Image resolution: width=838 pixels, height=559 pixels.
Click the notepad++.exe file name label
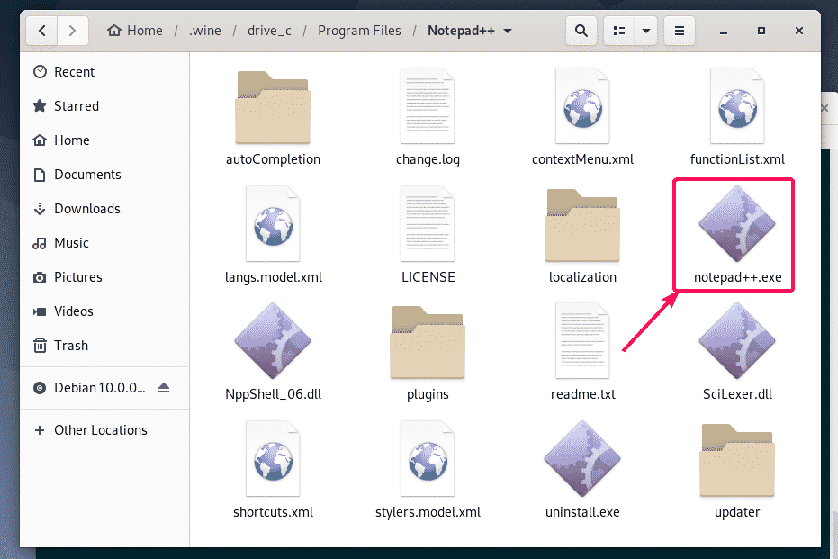pos(737,277)
